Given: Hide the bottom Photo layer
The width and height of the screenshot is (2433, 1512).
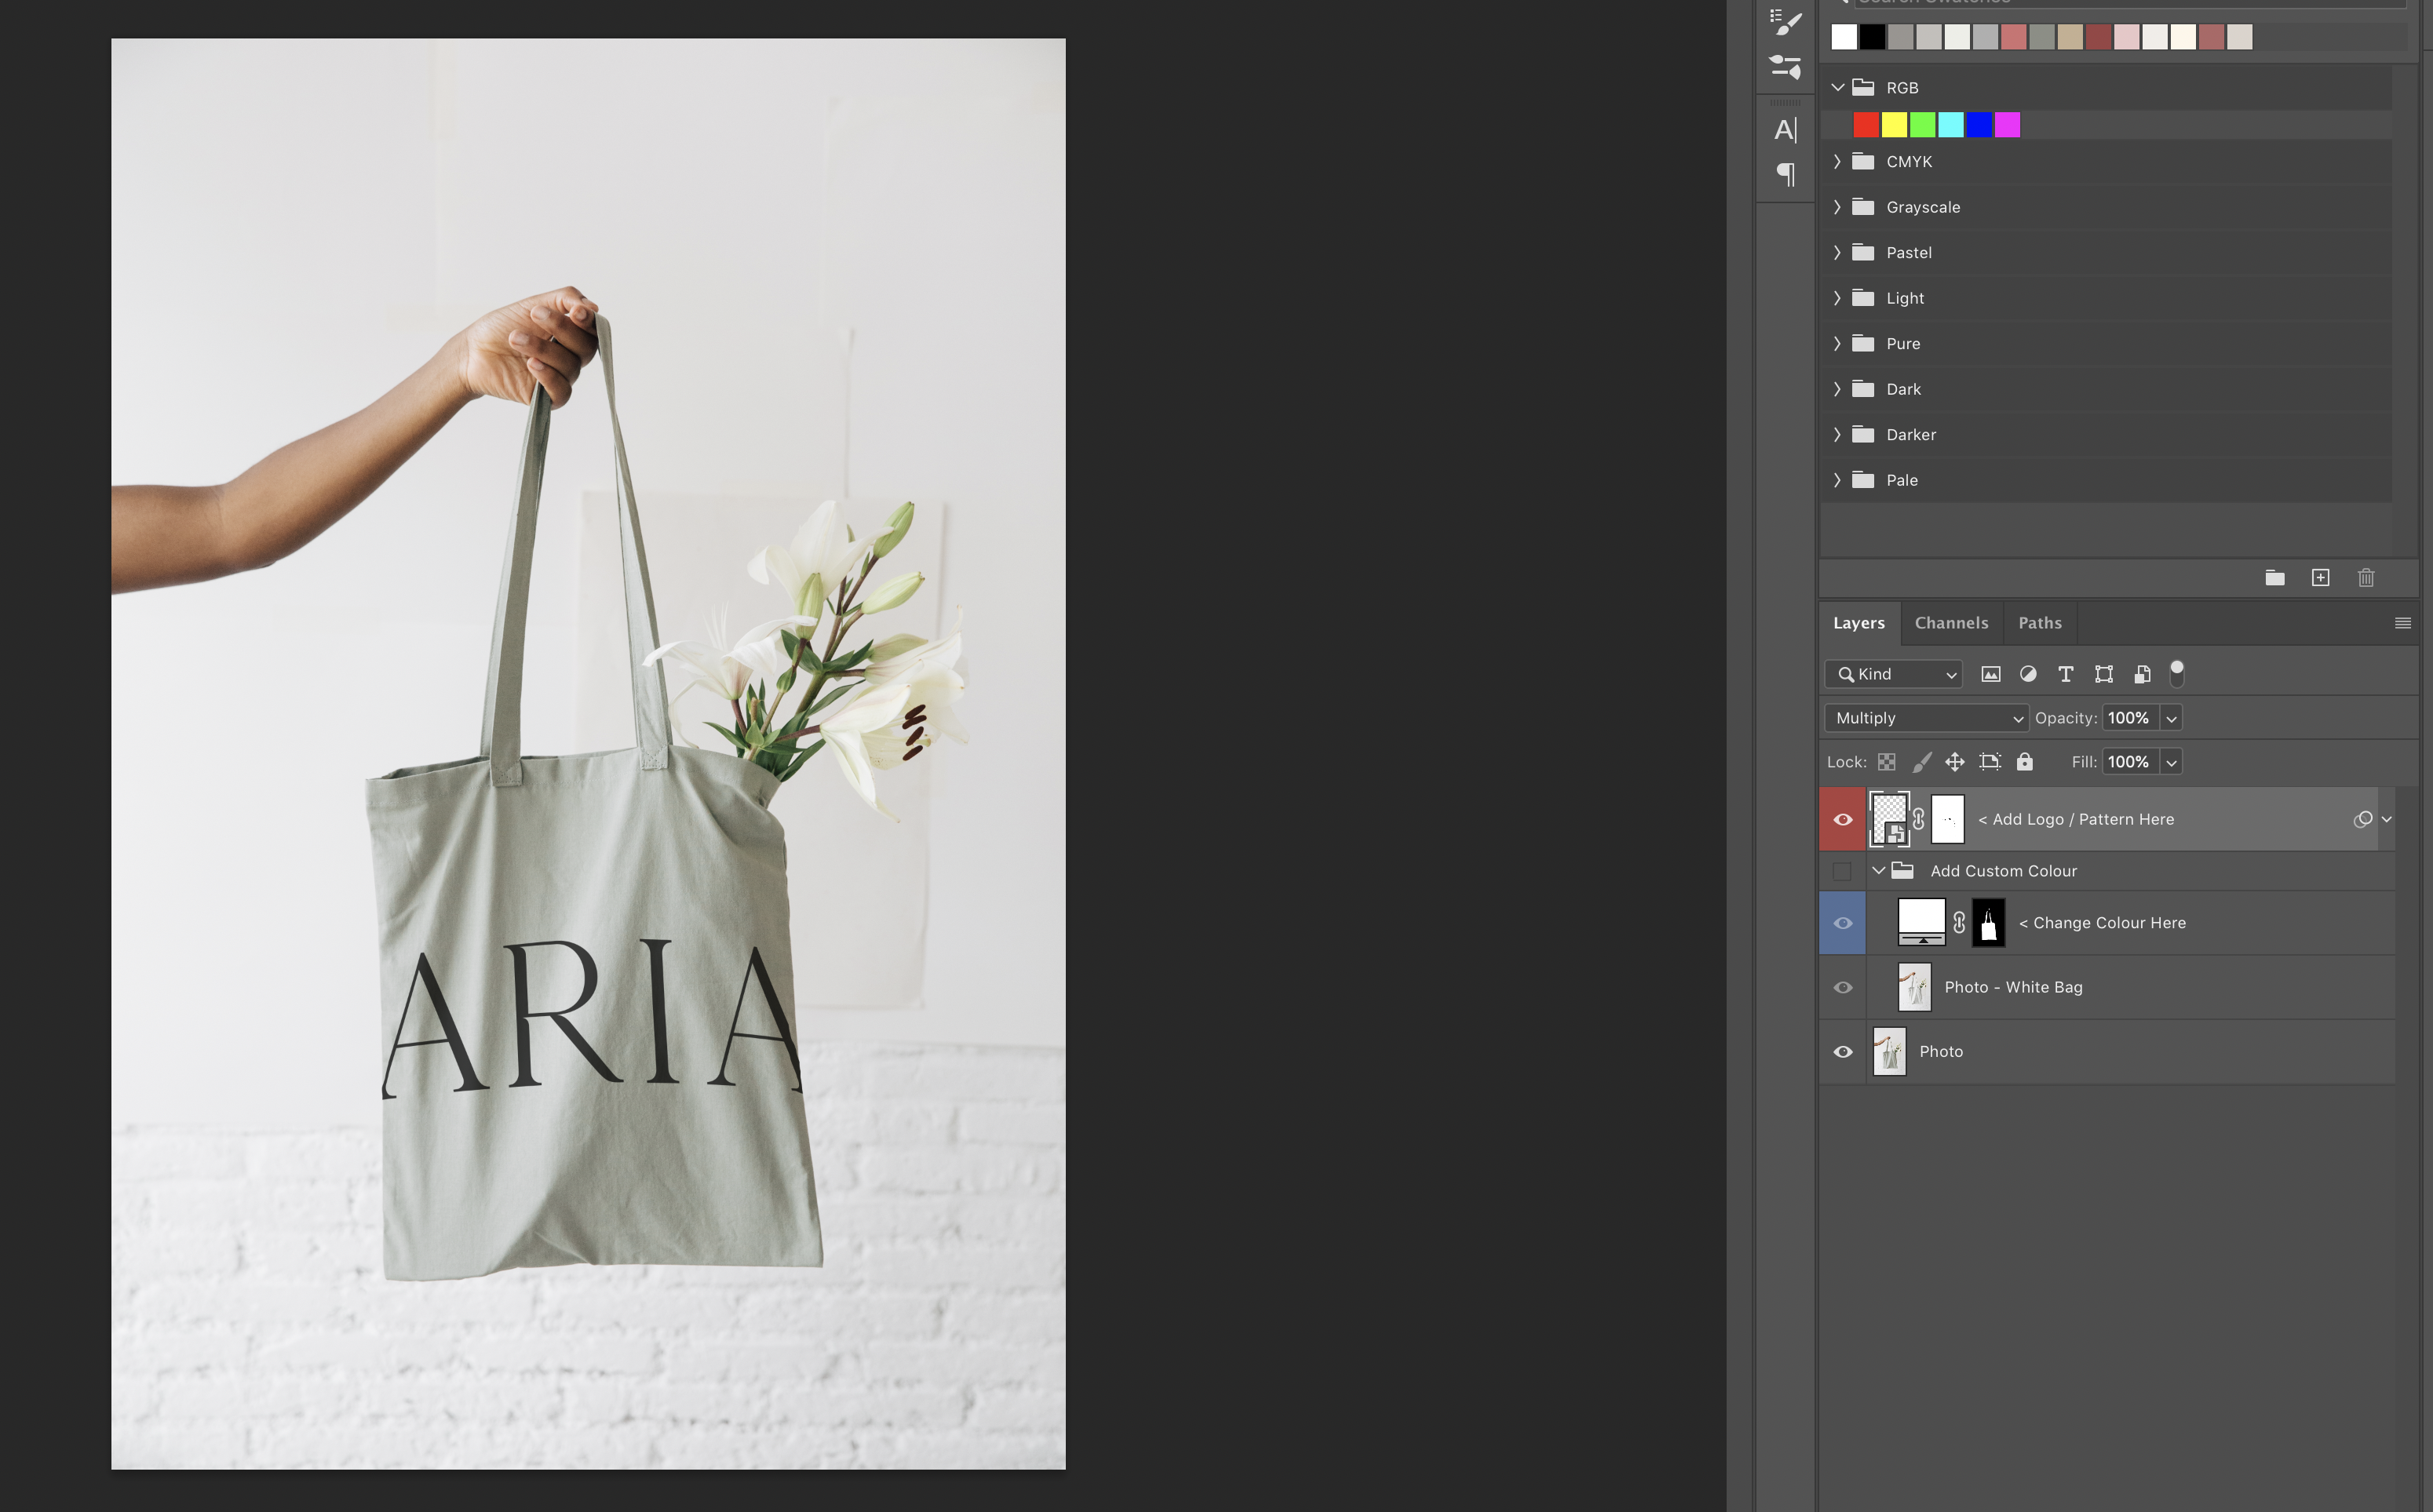Looking at the screenshot, I should pos(1842,1052).
